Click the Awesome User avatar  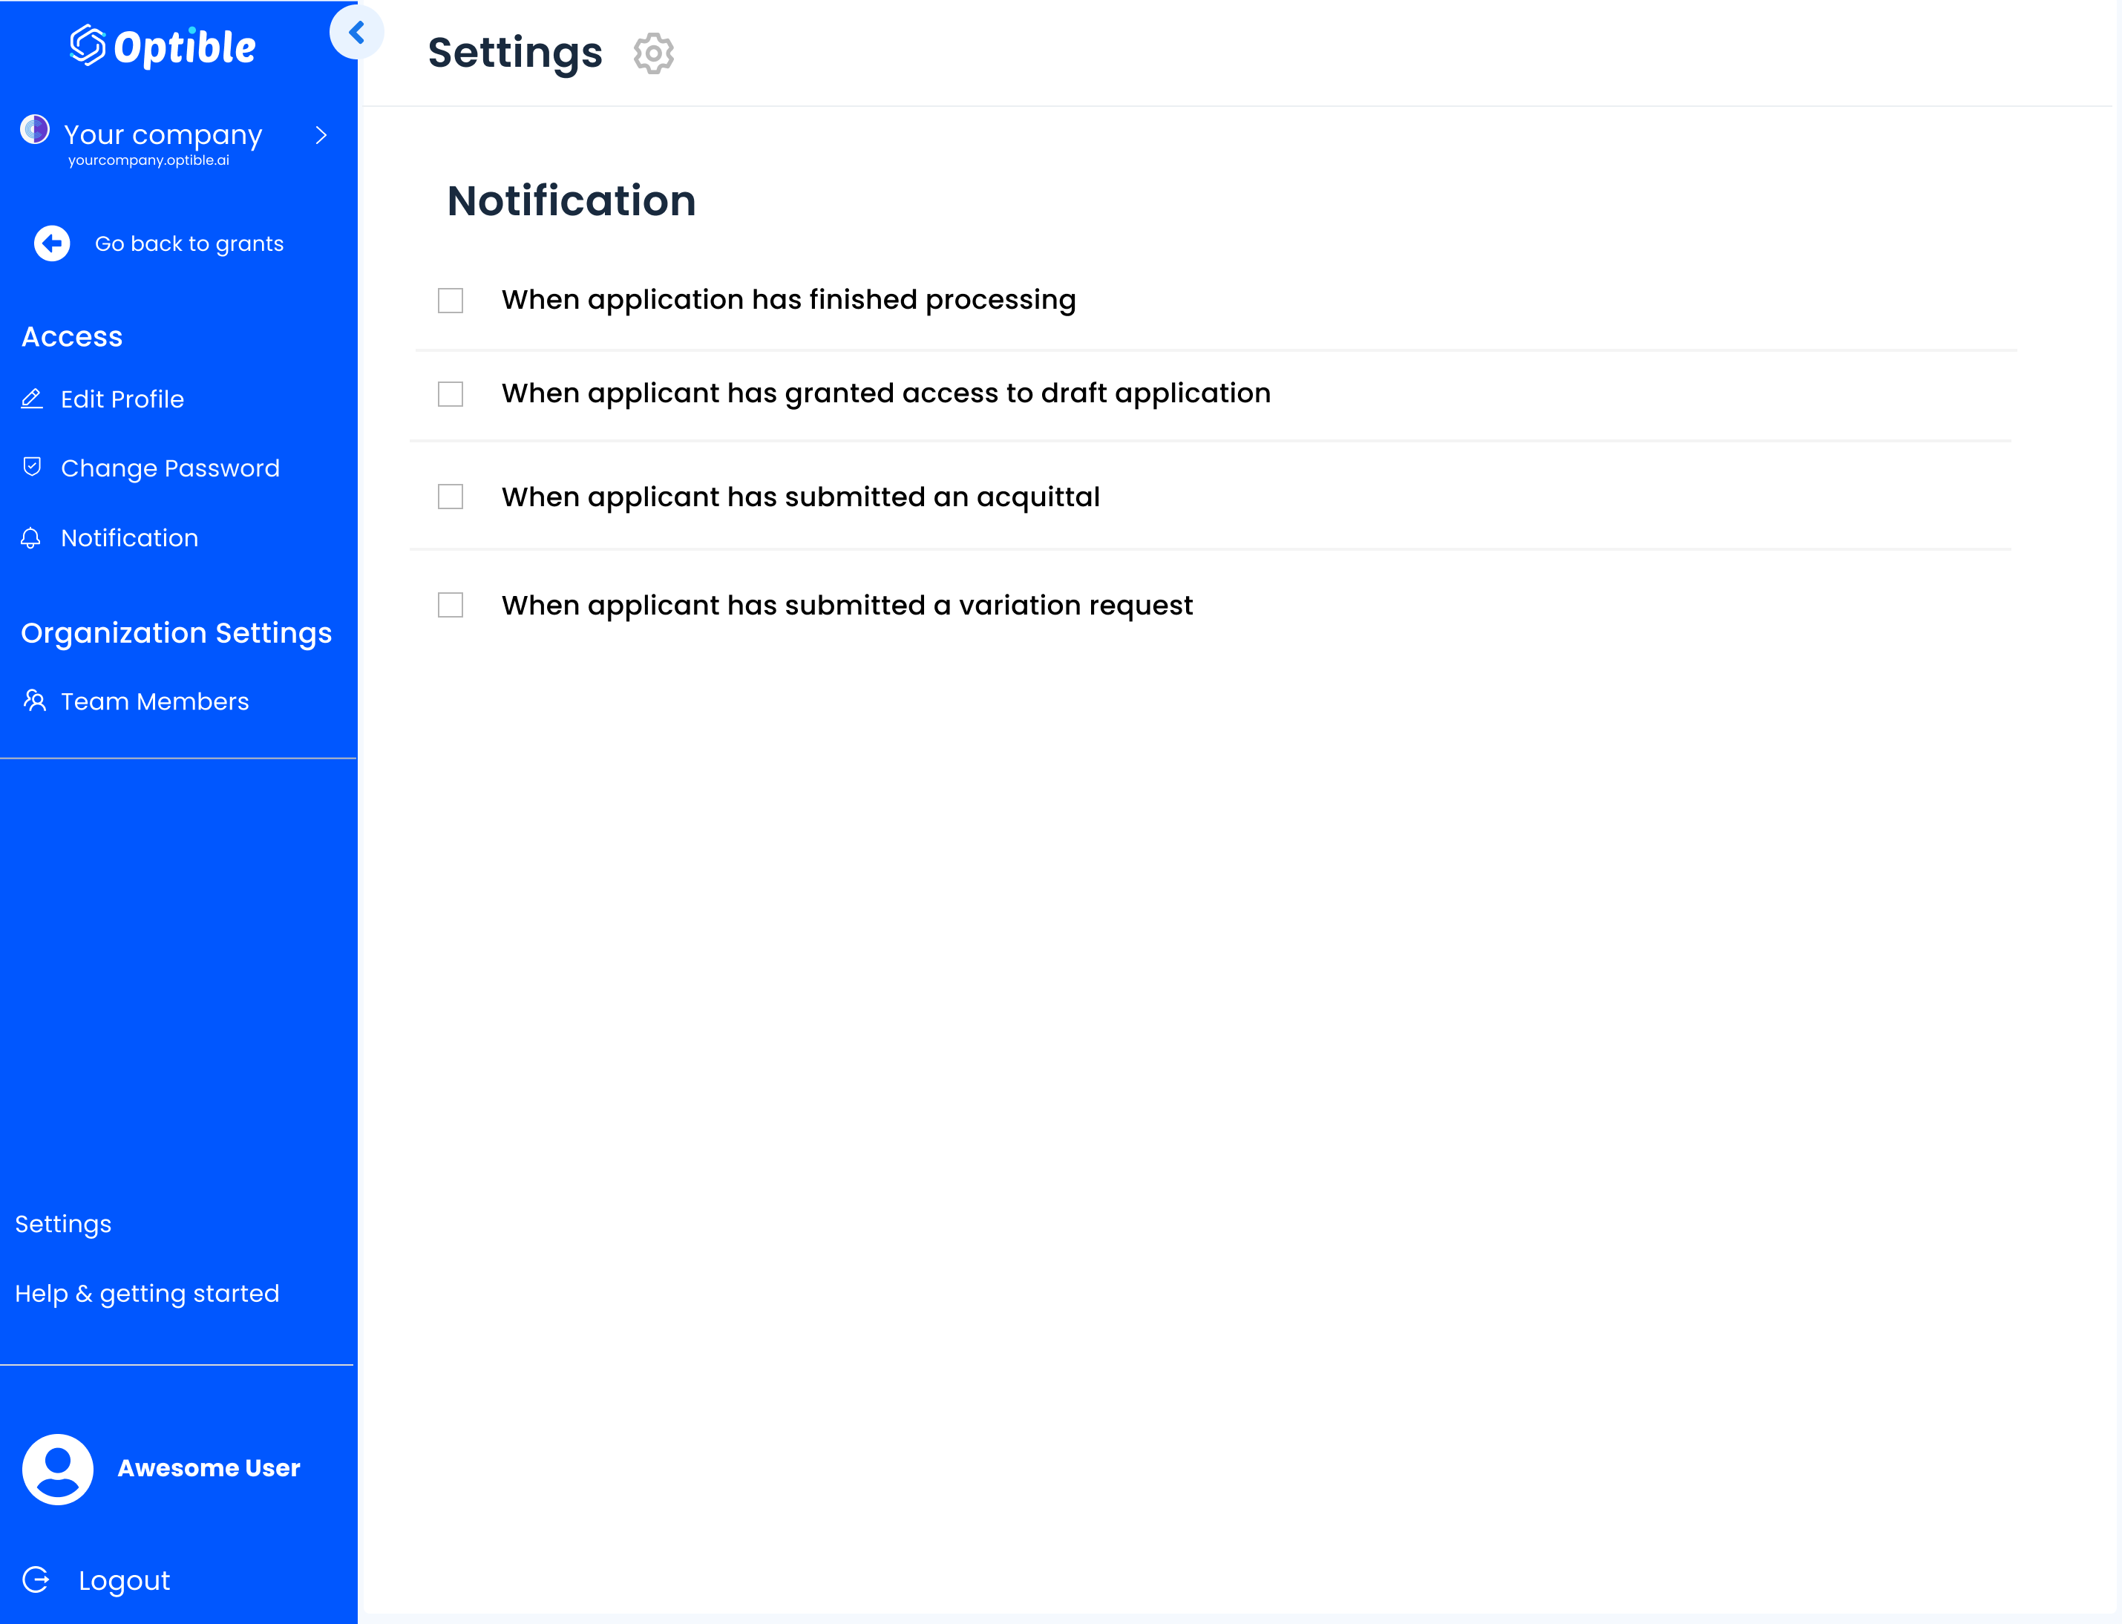coord(58,1468)
